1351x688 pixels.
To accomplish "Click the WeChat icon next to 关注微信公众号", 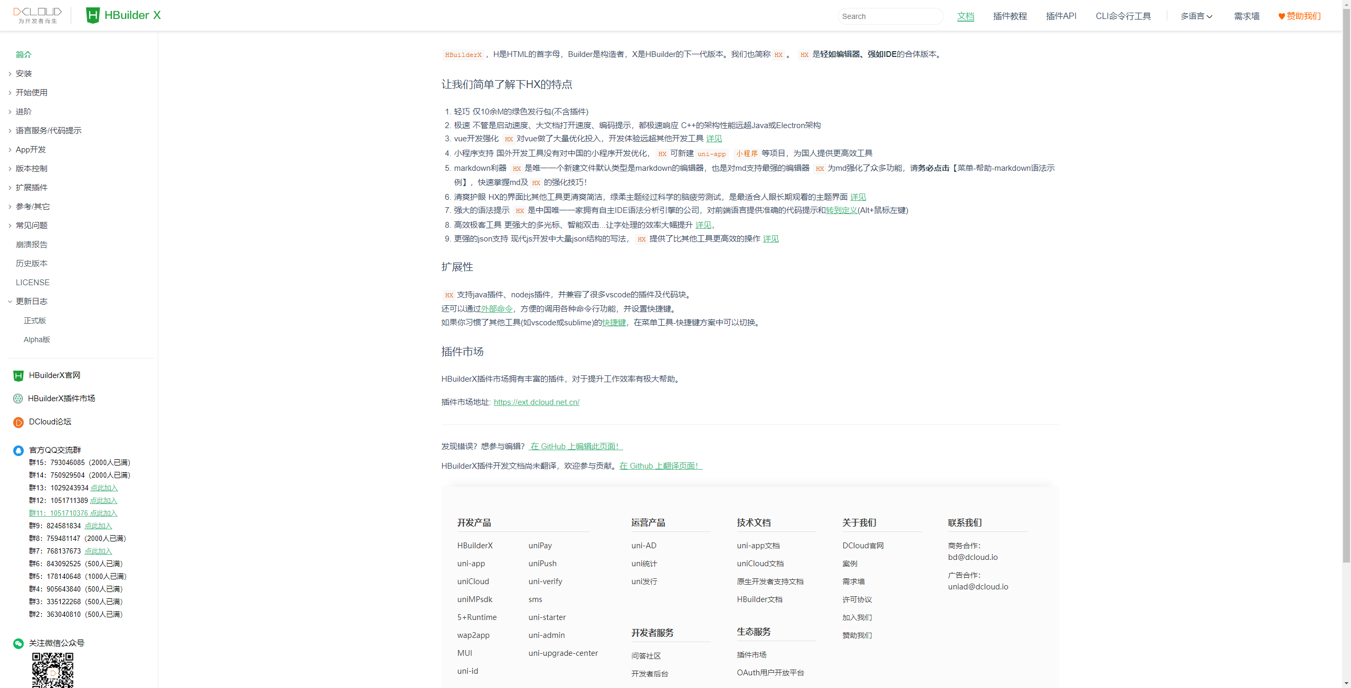I will tap(17, 643).
